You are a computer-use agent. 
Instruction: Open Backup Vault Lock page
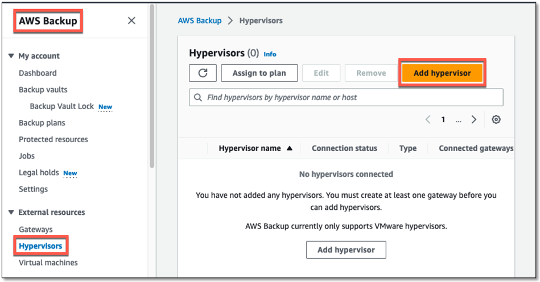(61, 106)
